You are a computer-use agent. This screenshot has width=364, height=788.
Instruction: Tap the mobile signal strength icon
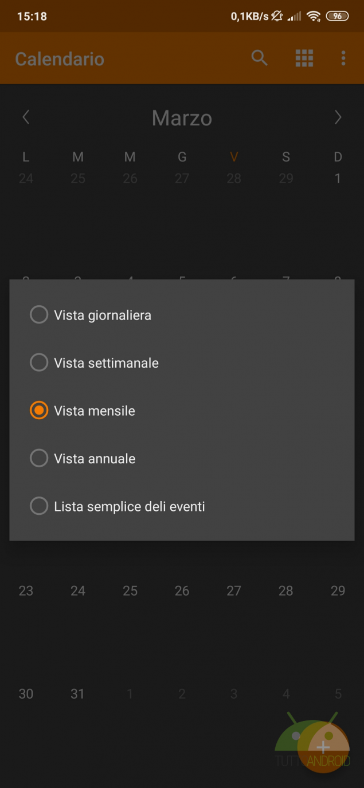(x=295, y=16)
